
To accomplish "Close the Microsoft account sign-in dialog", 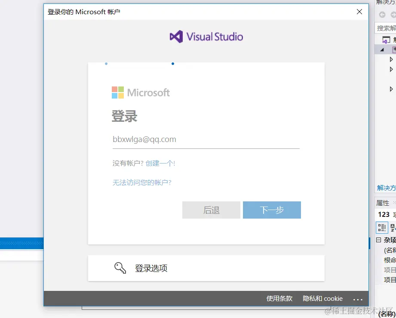I will tap(359, 12).
